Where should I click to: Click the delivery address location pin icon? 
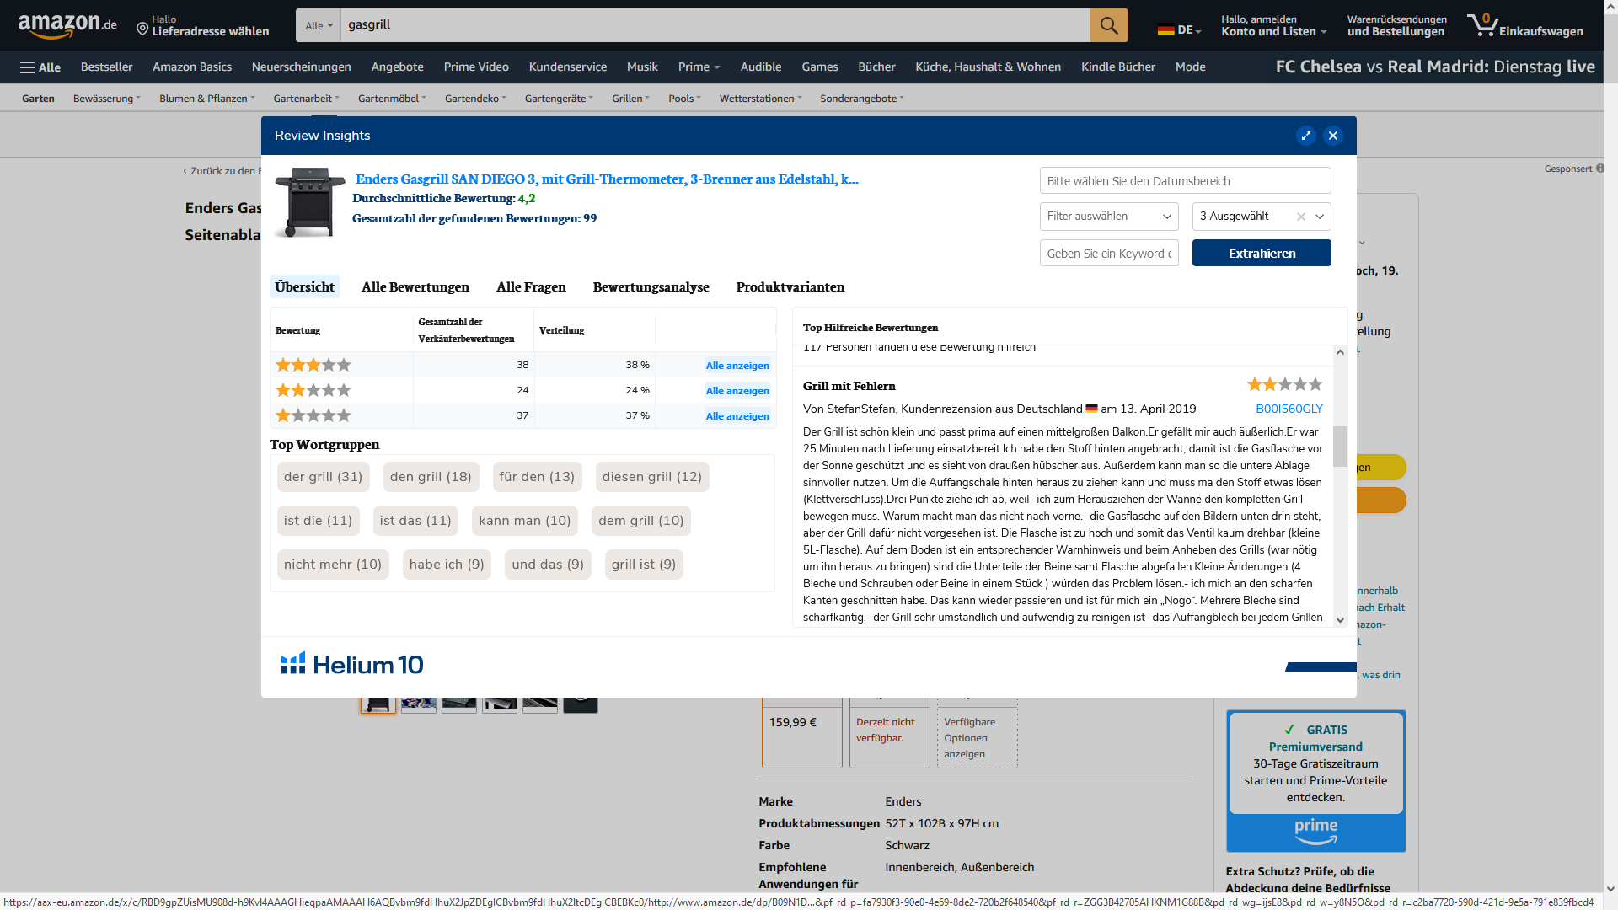tap(142, 29)
